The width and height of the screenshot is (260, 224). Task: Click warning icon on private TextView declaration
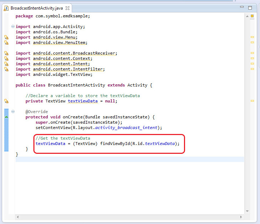coord(6,101)
